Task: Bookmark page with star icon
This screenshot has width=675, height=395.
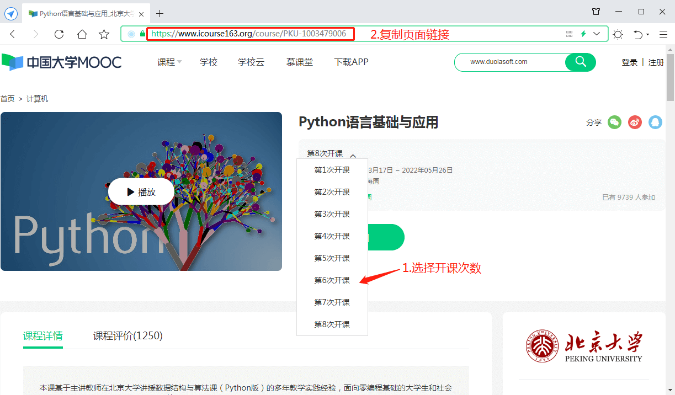Action: coord(104,34)
